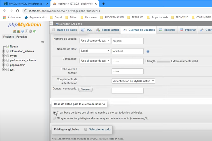Click the Nueva database icon
212x141 pixels.
point(8,46)
